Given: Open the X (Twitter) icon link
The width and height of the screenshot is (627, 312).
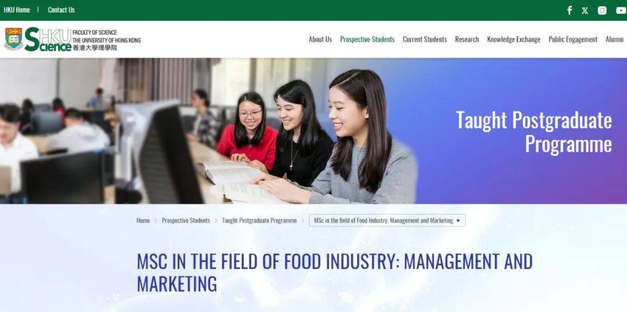Looking at the screenshot, I should (x=585, y=11).
